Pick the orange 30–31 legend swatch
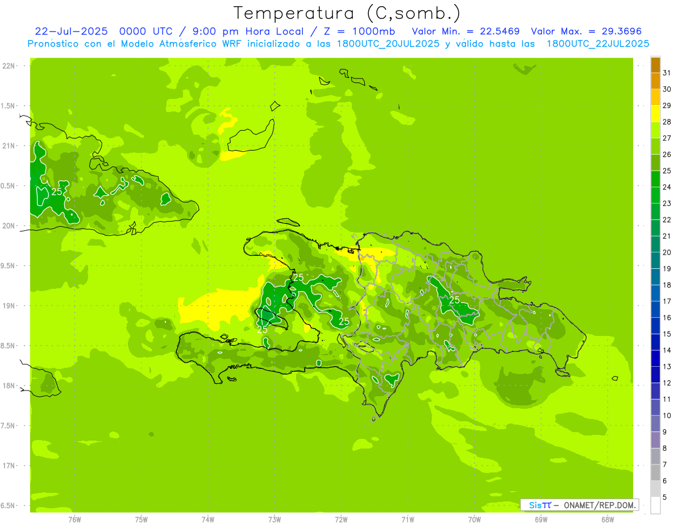Image resolution: width=682 pixels, height=527 pixels. [655, 81]
